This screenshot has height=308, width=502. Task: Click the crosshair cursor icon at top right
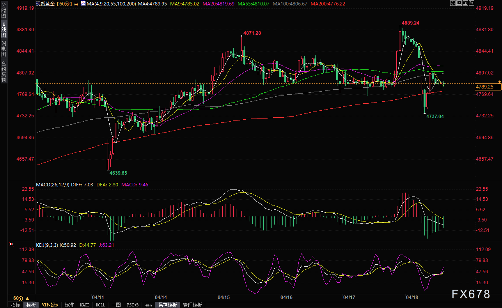pos(453,4)
